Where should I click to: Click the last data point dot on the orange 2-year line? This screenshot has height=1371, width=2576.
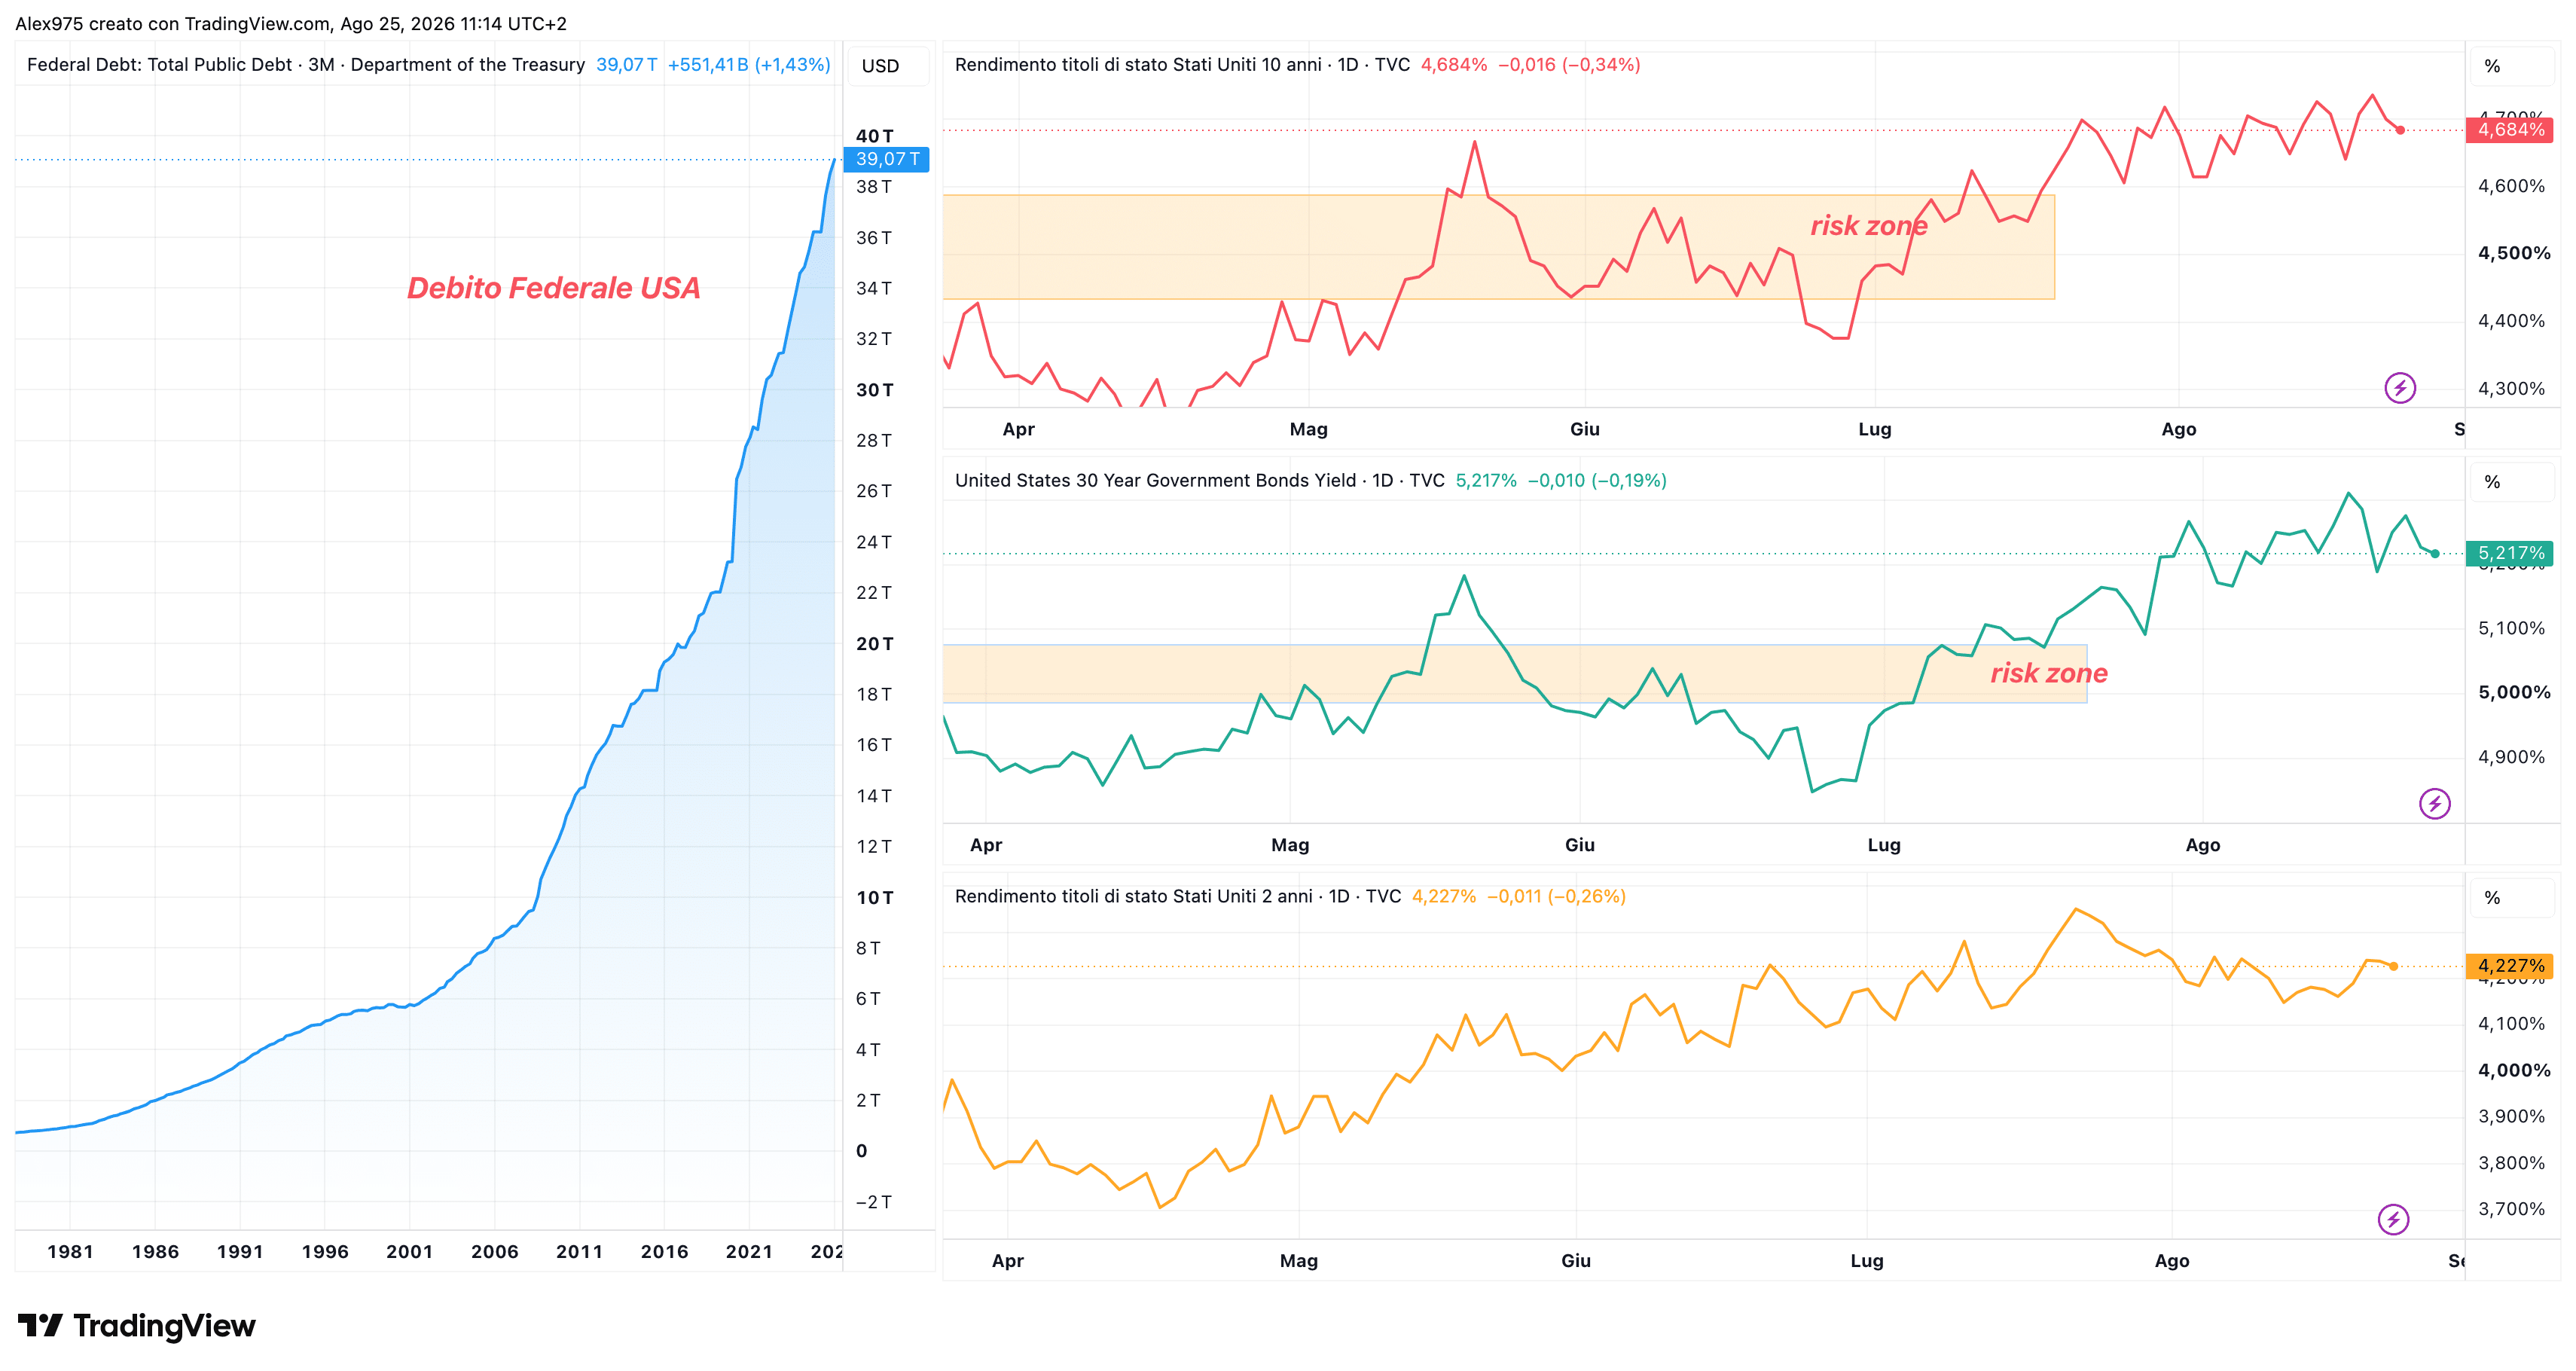coord(2393,966)
